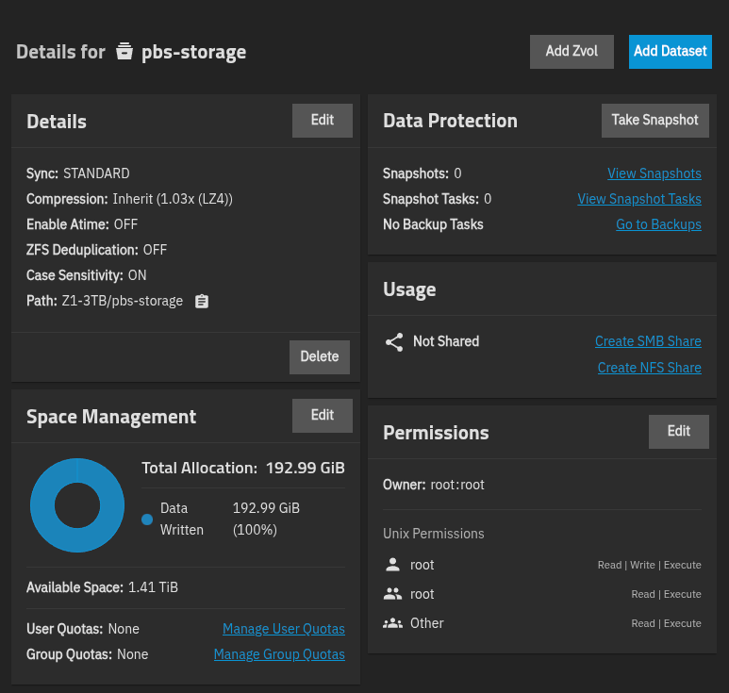Click the pbs-storage dataset icon in header
Viewport: 729px width, 693px height.
click(x=124, y=52)
